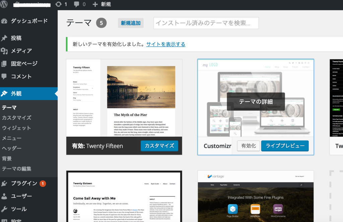343x222 pixels.
Task: Open テーマの詳細 overlay on Customizr
Action: (256, 102)
